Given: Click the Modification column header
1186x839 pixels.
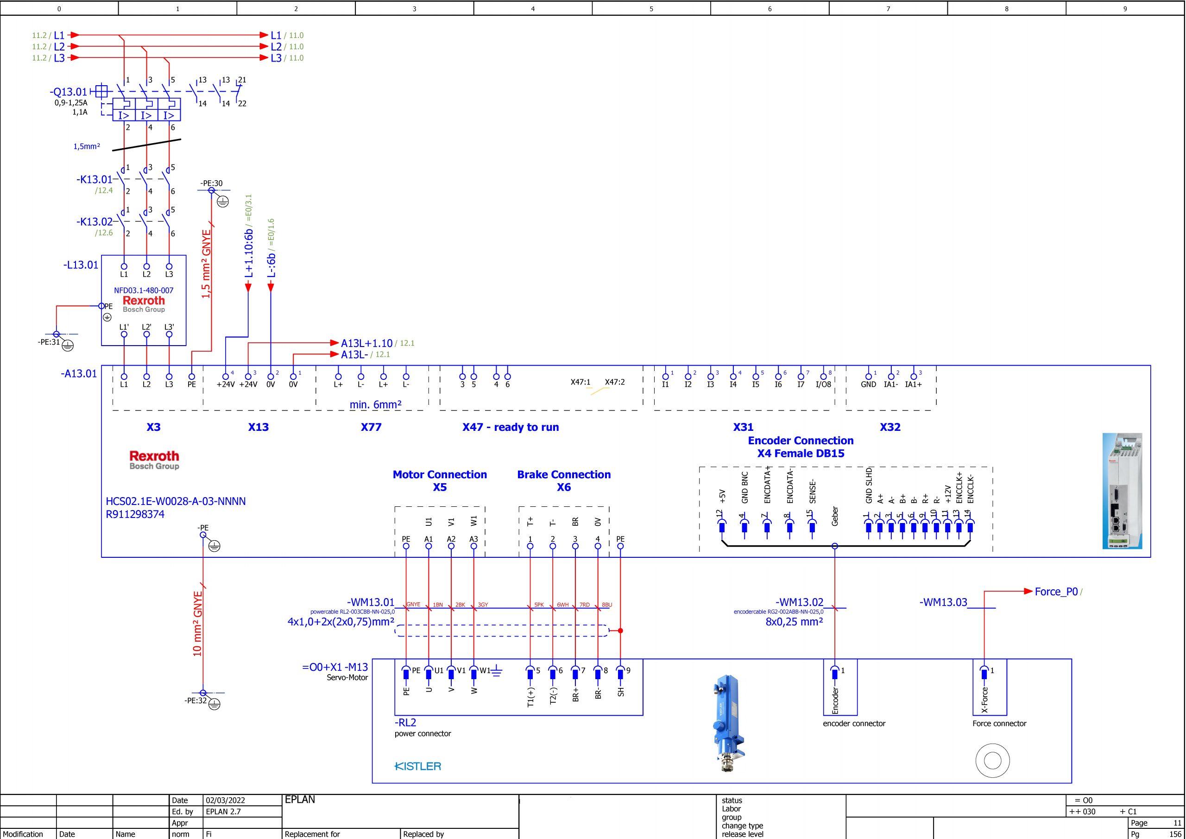Looking at the screenshot, I should tap(22, 834).
